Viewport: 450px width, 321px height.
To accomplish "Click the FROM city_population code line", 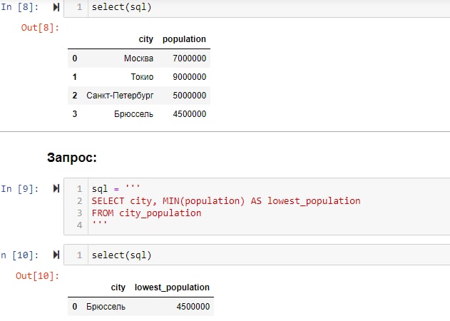I will pyautogui.click(x=146, y=213).
